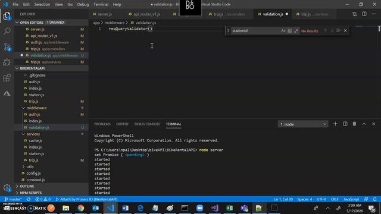Open the Debug menu
The height and width of the screenshot is (214, 381).
[83, 4]
